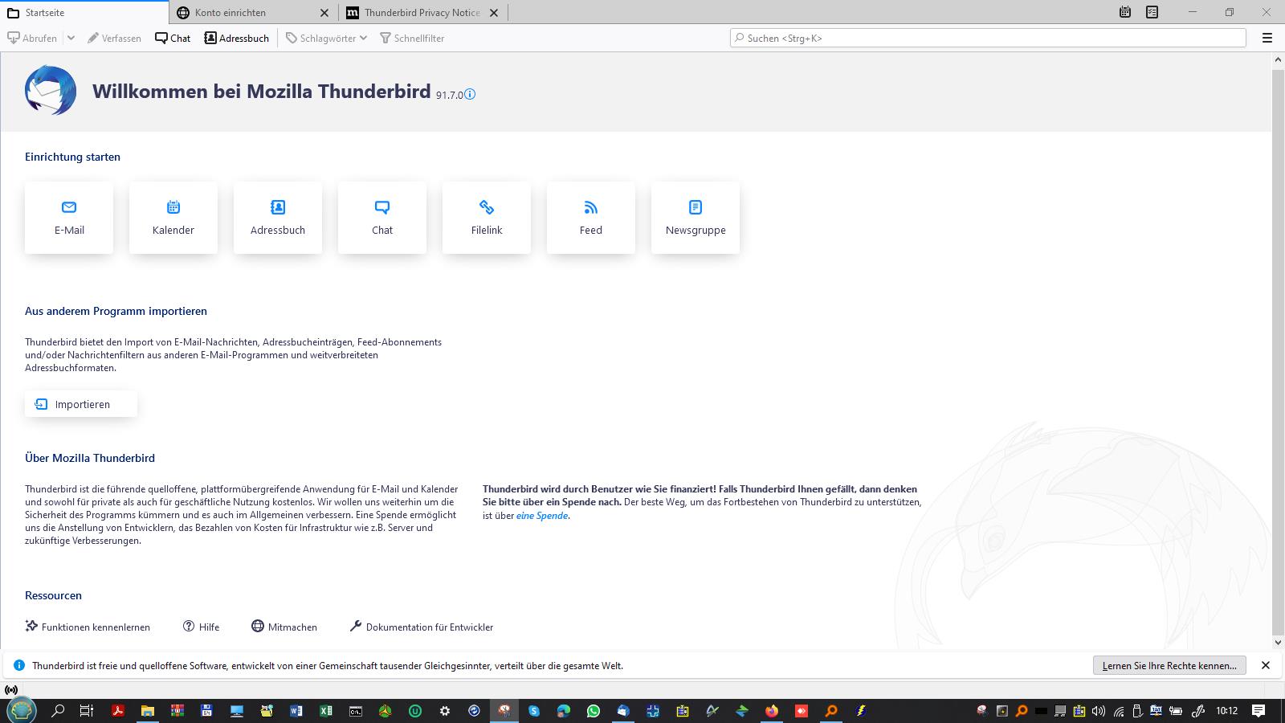Click the Importieren button
1285x723 pixels.
[81, 404]
